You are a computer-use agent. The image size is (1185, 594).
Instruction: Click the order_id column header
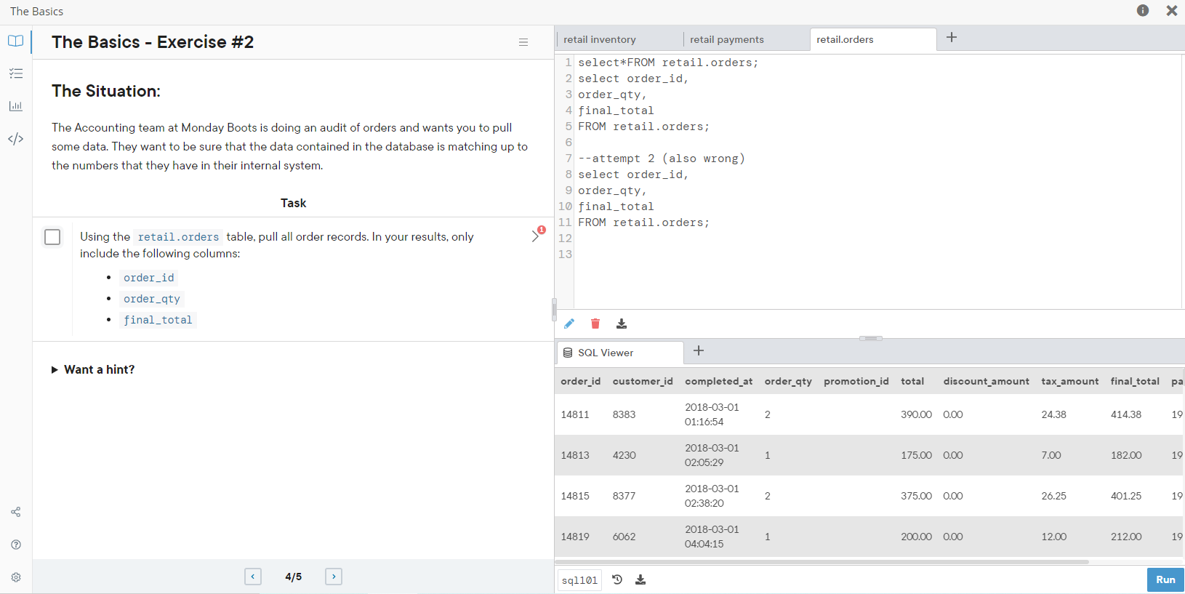581,381
